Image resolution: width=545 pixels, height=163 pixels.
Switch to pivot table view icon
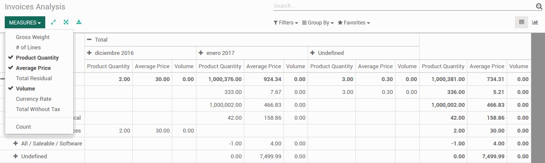pos(521,22)
